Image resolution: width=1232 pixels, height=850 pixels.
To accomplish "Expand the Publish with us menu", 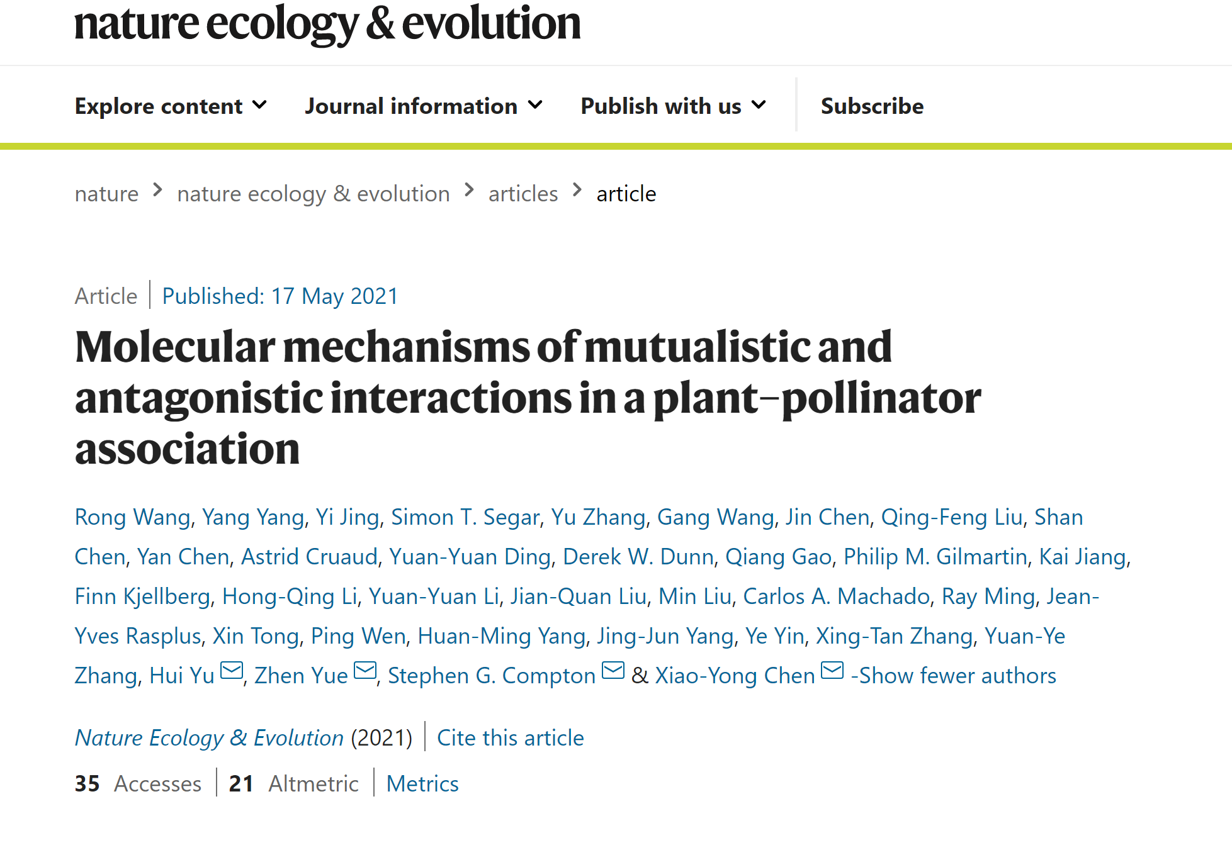I will pos(673,106).
